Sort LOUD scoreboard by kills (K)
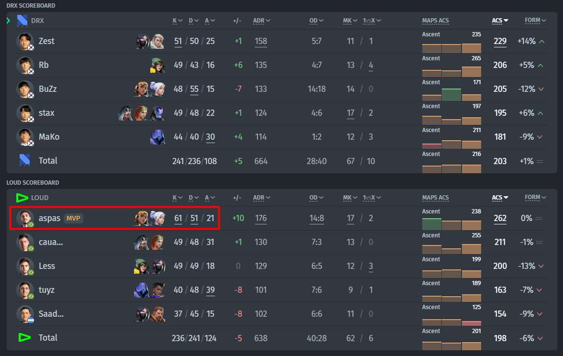This screenshot has width=563, height=356. pos(178,198)
